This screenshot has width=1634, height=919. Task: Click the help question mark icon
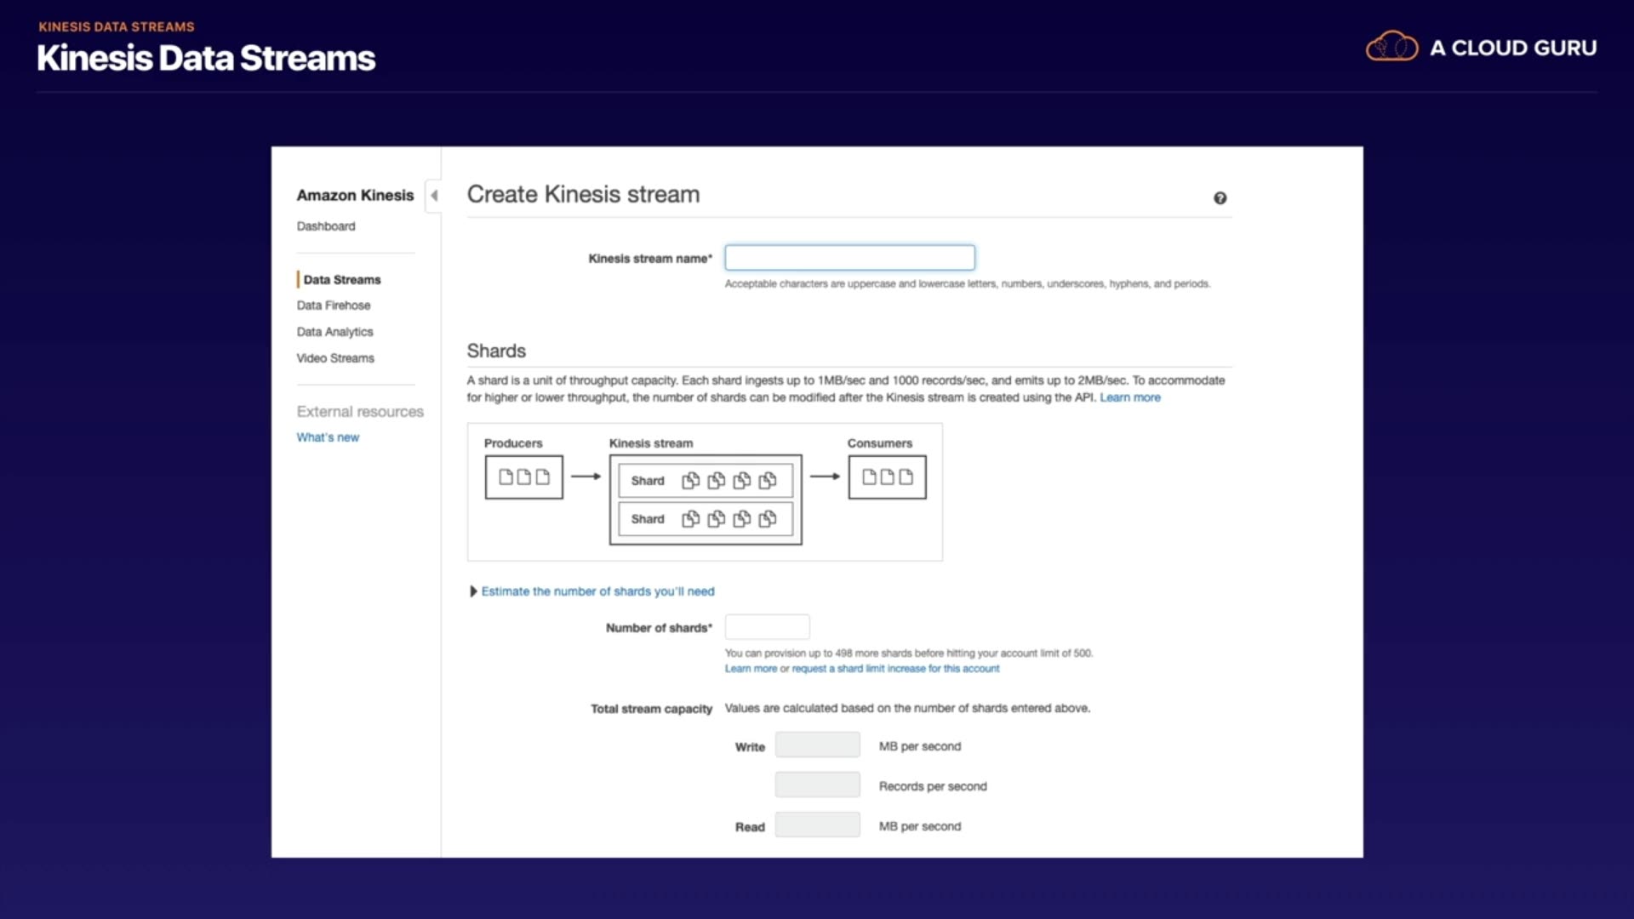coord(1220,198)
